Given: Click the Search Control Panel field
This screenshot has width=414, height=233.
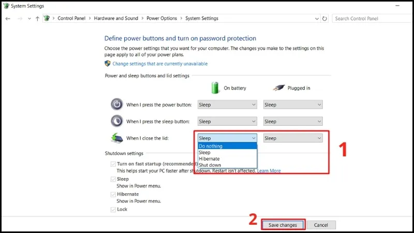Looking at the screenshot, I should [x=370, y=19].
